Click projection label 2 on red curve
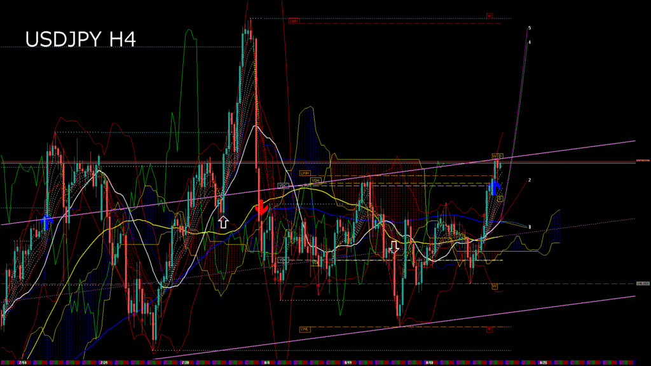651x366 pixels. (530, 180)
